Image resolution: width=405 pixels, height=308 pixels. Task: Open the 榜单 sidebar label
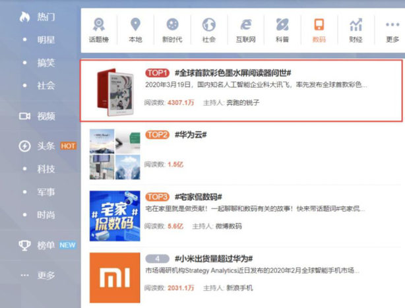(x=46, y=245)
